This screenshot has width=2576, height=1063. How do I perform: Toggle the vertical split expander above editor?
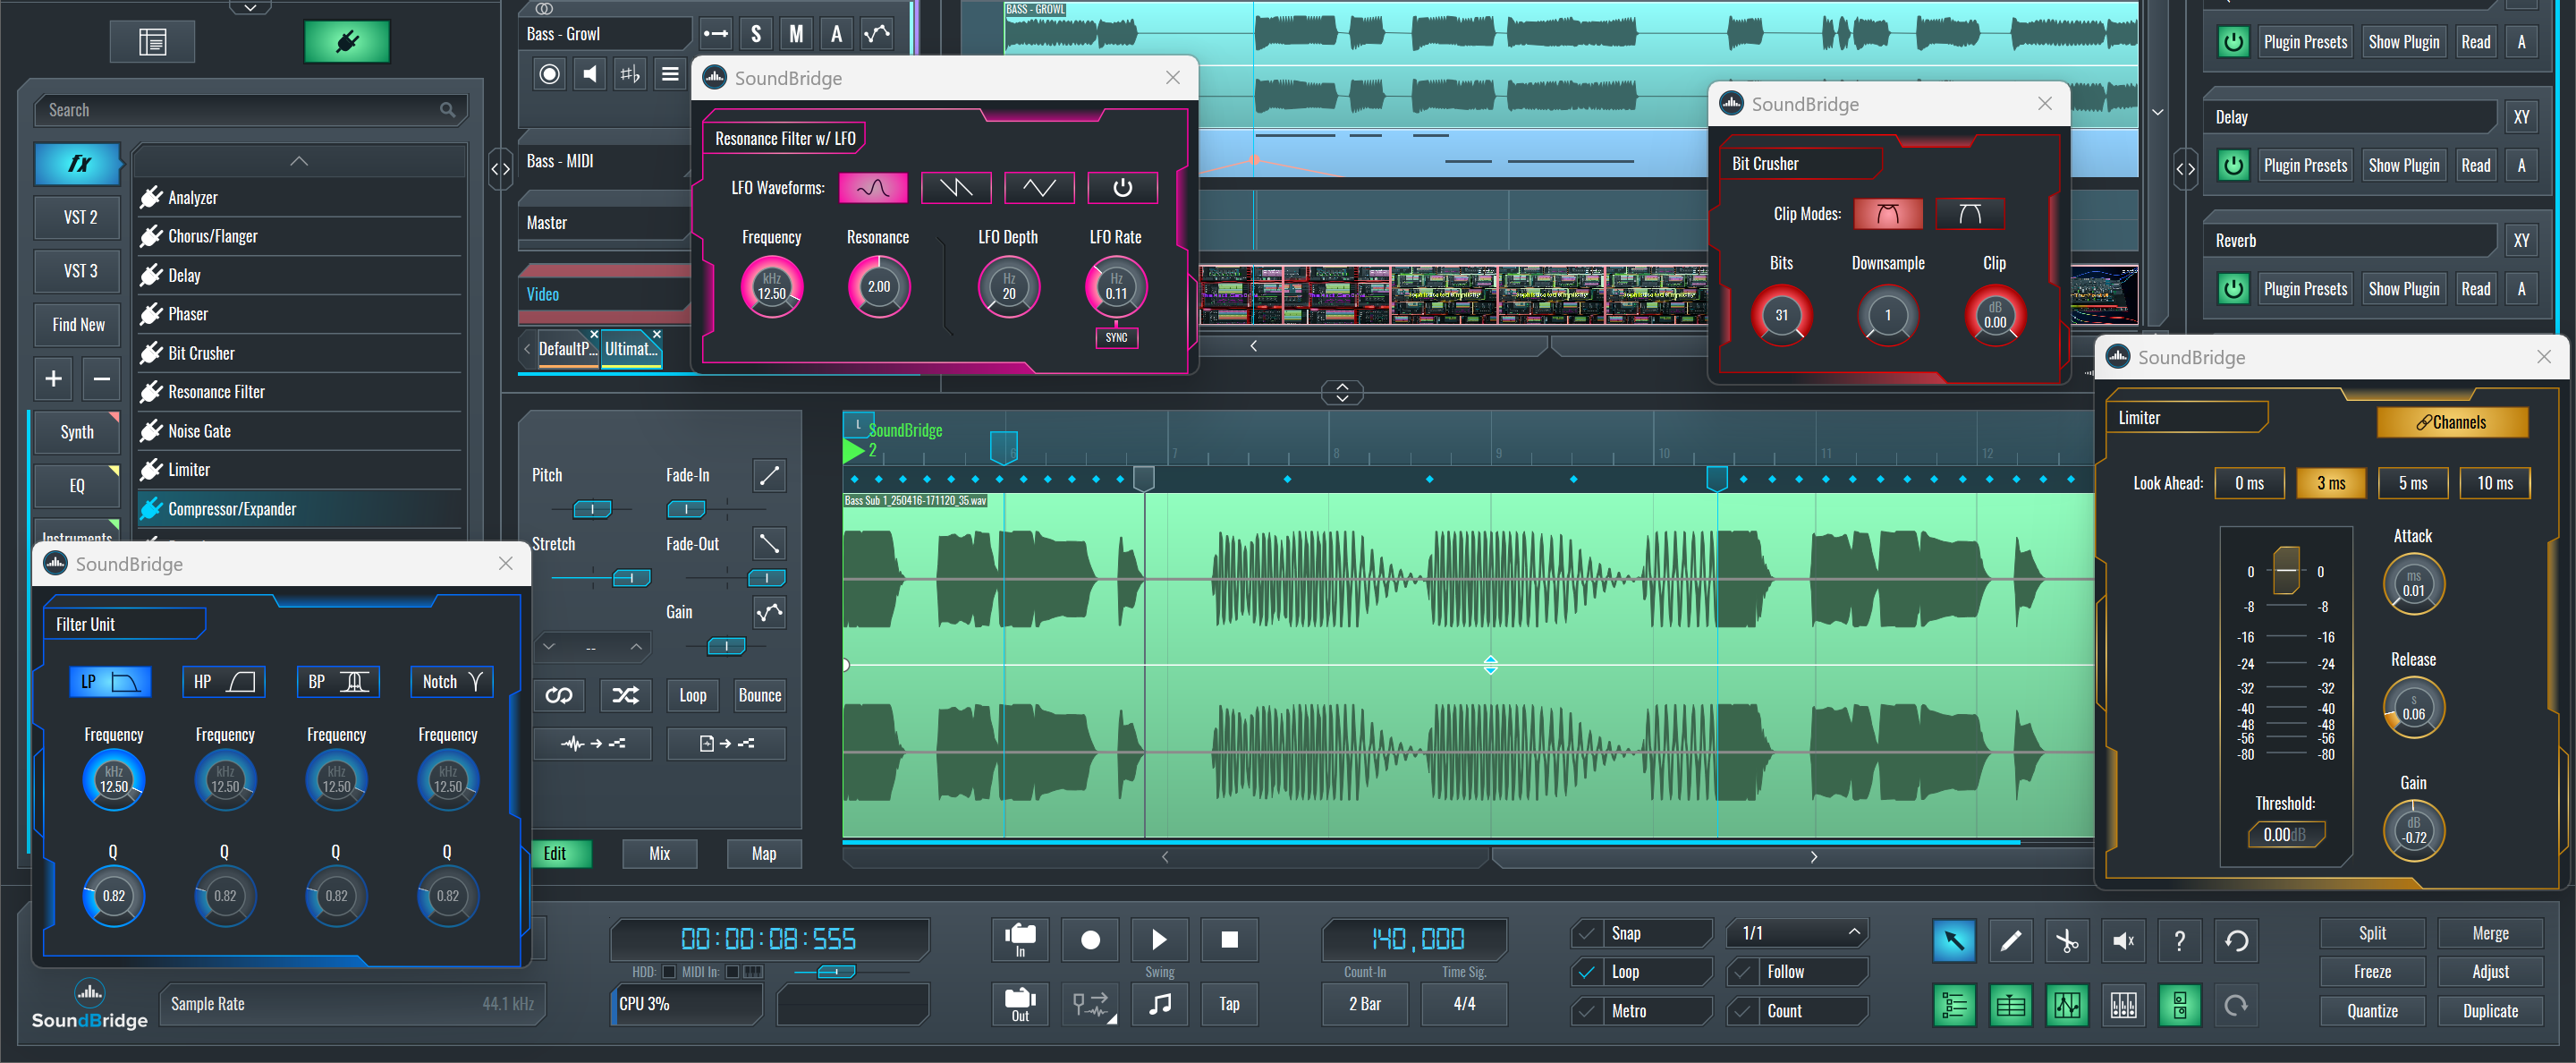(1342, 393)
